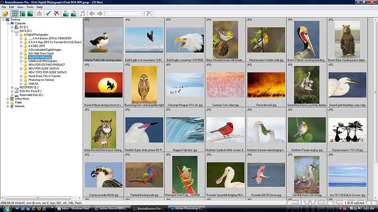Expand the LittleRockEXPHistograms folder

click(x=21, y=61)
